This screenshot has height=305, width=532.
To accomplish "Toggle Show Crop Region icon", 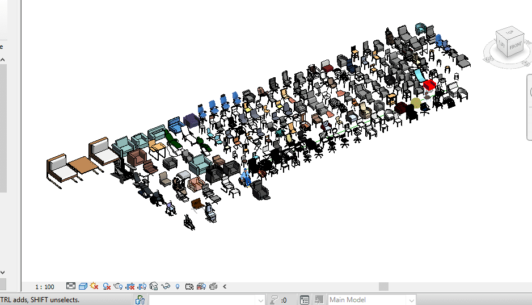I will point(142,286).
